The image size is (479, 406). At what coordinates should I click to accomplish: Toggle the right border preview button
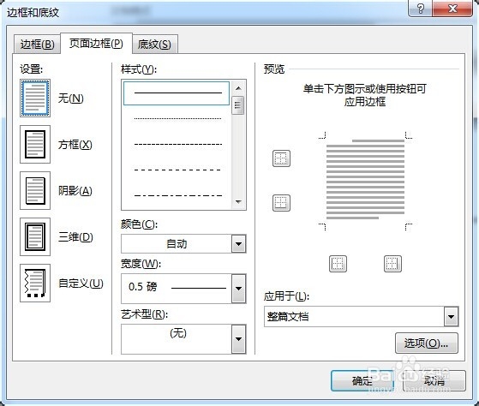tap(392, 264)
